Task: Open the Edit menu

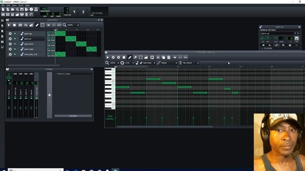Action: (x=9, y=5)
